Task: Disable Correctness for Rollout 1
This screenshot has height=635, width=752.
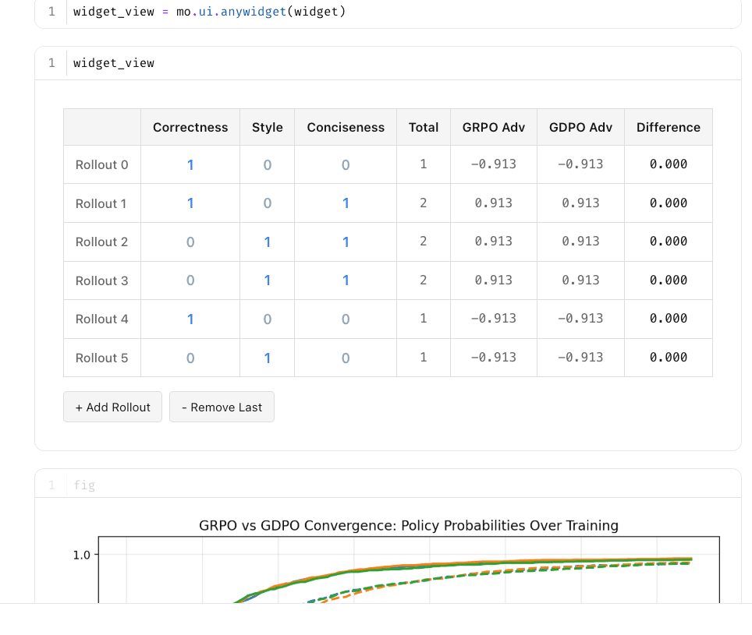Action: point(190,203)
